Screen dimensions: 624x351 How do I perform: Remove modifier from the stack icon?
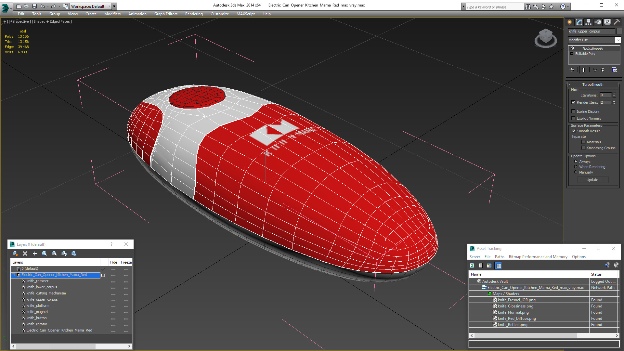(603, 70)
